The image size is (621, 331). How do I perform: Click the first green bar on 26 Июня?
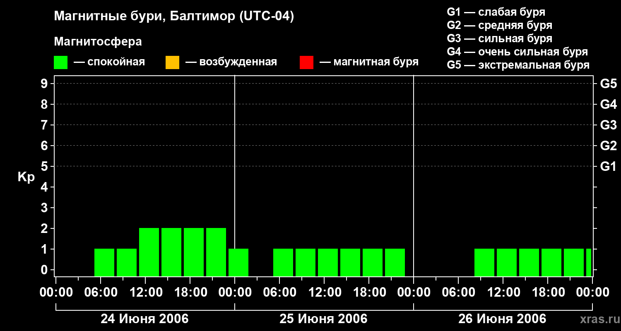click(484, 262)
